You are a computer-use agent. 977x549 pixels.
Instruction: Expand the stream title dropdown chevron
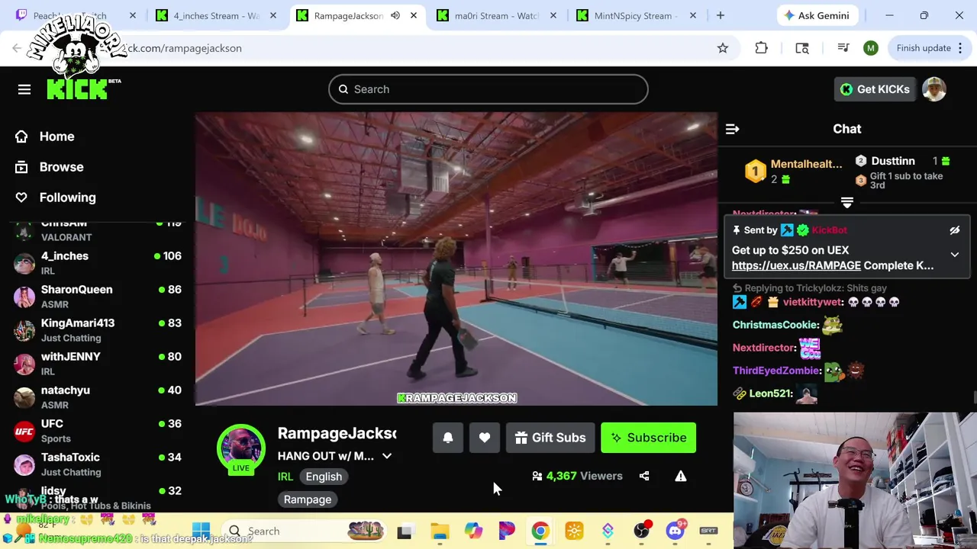click(387, 456)
